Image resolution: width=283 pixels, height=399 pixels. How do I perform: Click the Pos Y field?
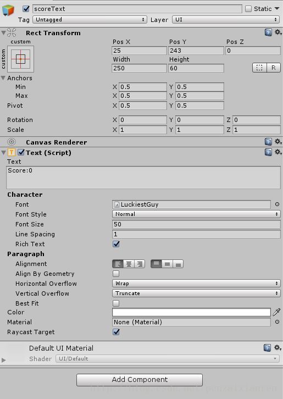point(196,51)
